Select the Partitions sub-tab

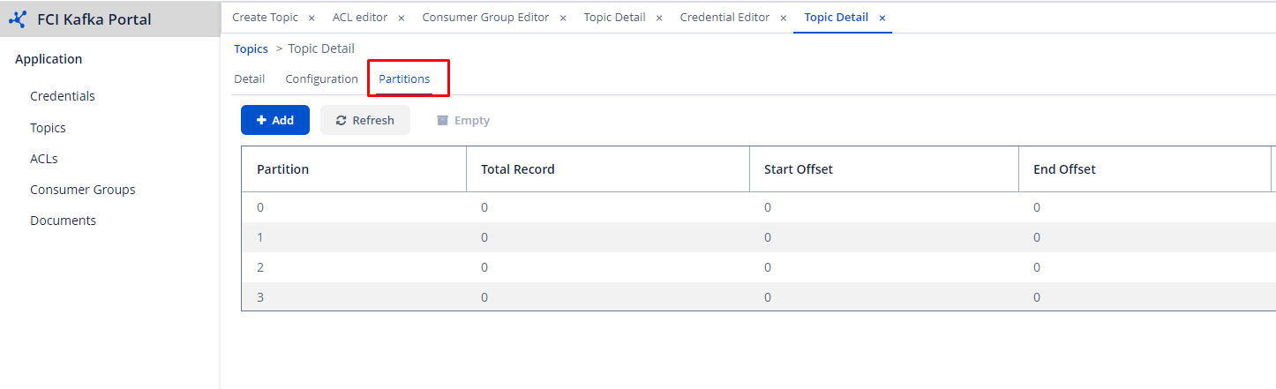tap(404, 79)
